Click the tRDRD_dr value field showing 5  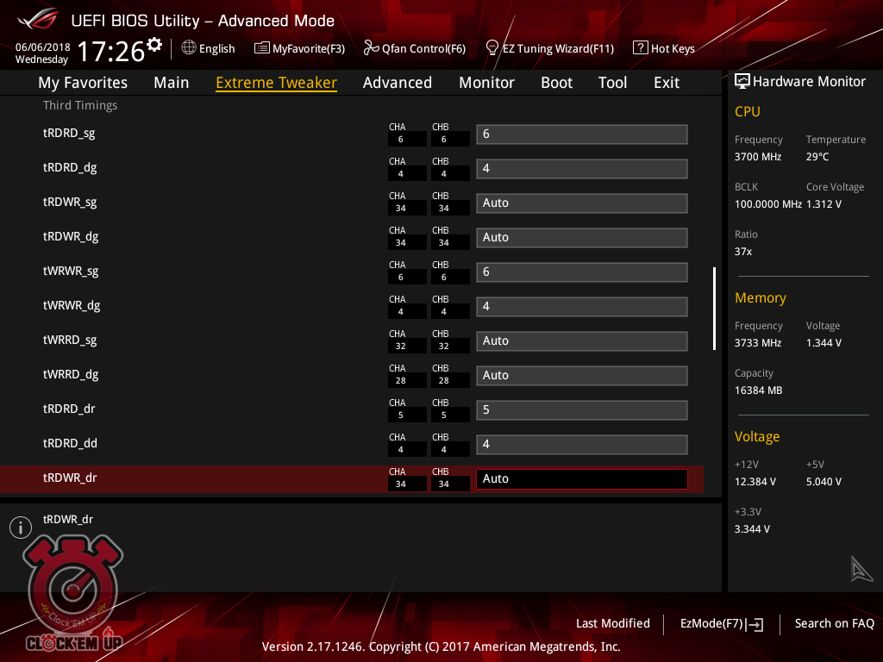pyautogui.click(x=581, y=410)
